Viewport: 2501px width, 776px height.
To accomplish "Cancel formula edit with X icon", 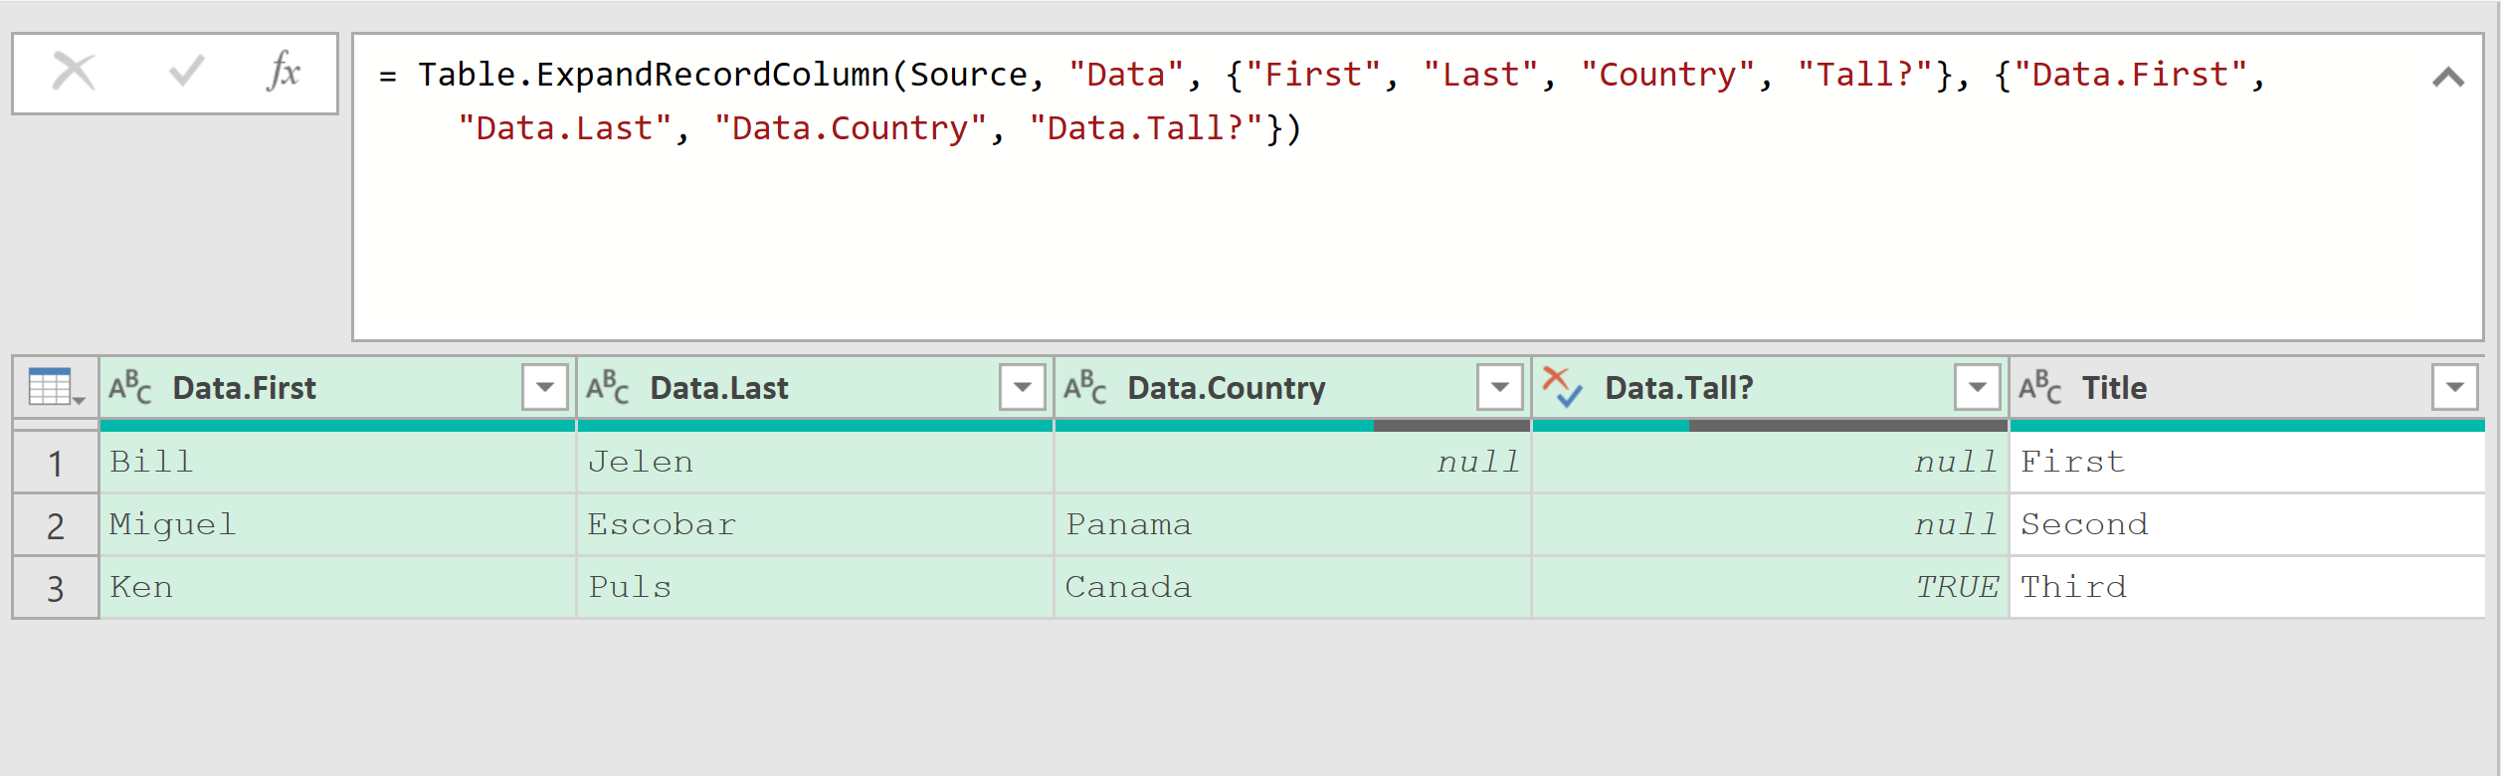I will [74, 72].
